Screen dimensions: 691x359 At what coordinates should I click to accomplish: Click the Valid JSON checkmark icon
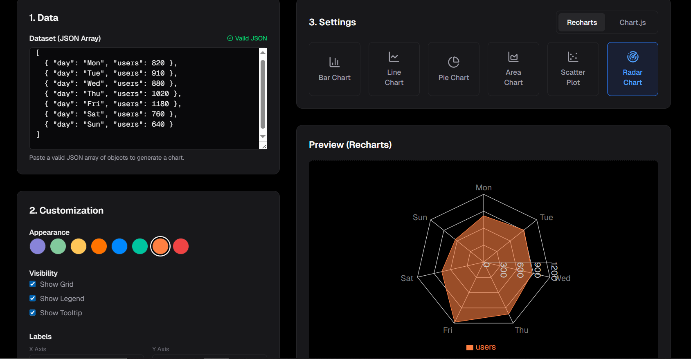point(230,38)
